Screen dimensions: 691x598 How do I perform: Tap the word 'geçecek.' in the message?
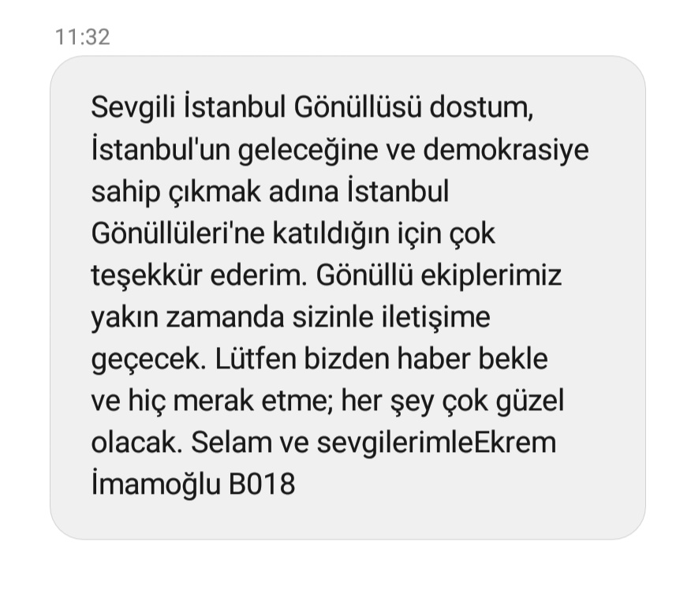[x=148, y=361]
